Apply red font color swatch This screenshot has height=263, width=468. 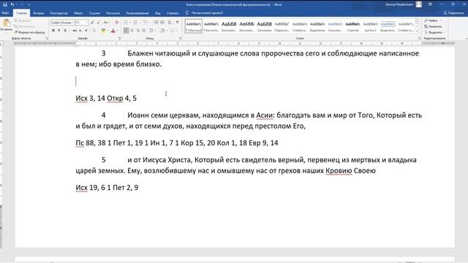pos(113,31)
